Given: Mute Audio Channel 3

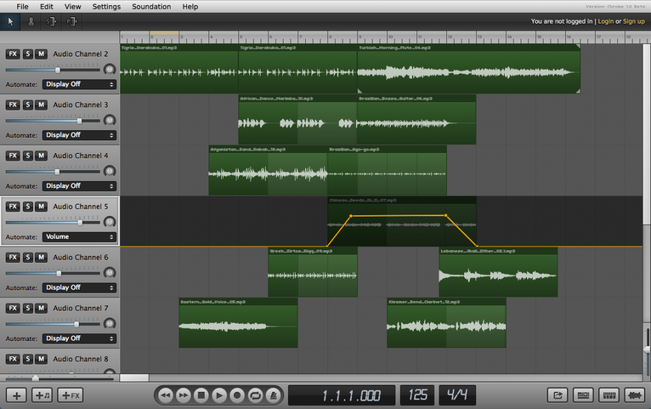Looking at the screenshot, I should pyautogui.click(x=41, y=105).
